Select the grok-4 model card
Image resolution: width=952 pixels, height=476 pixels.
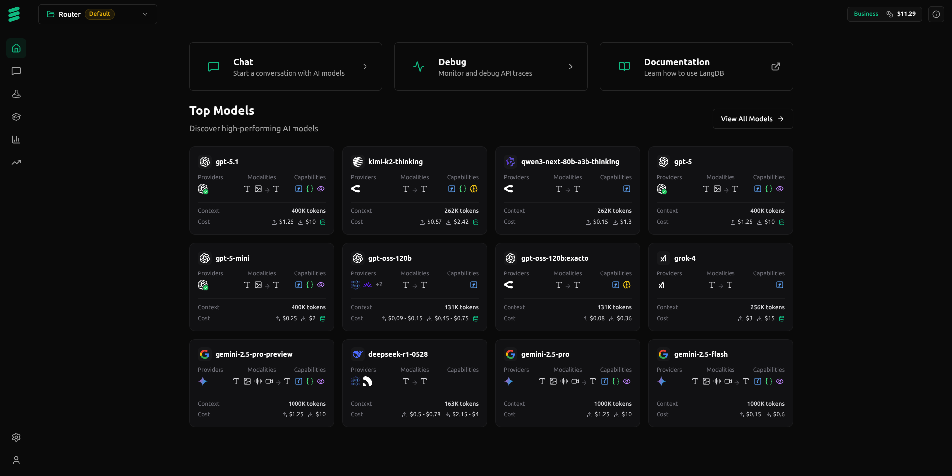[720, 287]
